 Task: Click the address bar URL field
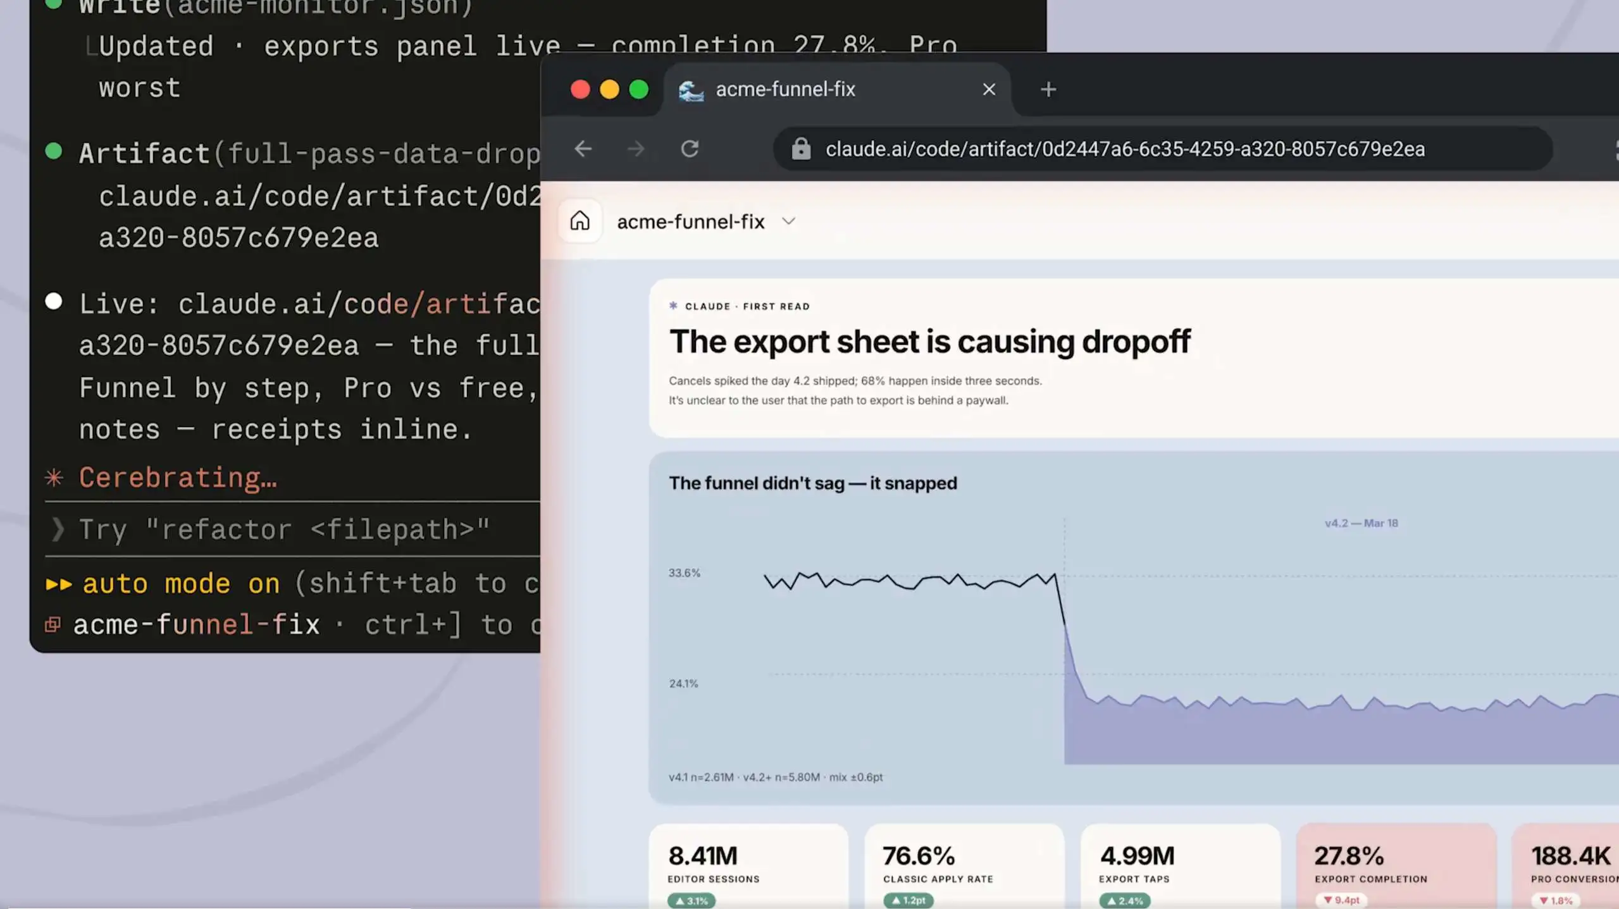coord(1162,149)
